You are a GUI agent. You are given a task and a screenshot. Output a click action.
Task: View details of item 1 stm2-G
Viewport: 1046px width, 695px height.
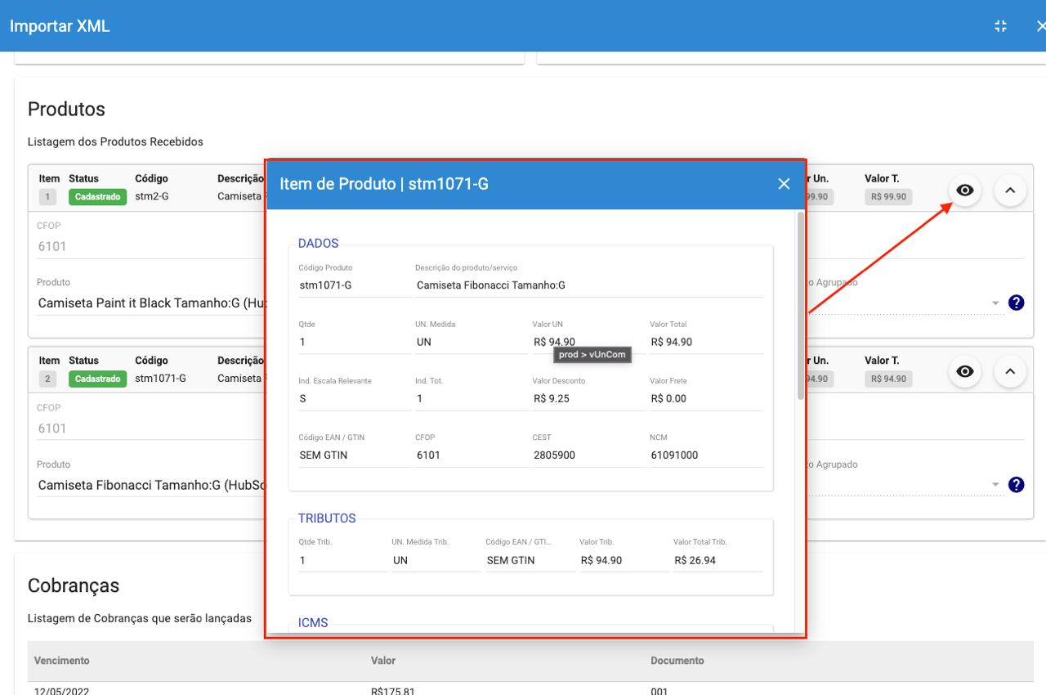click(965, 190)
